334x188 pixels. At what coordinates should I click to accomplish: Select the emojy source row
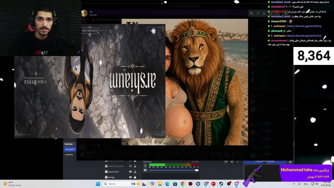pyautogui.click(x=120, y=177)
